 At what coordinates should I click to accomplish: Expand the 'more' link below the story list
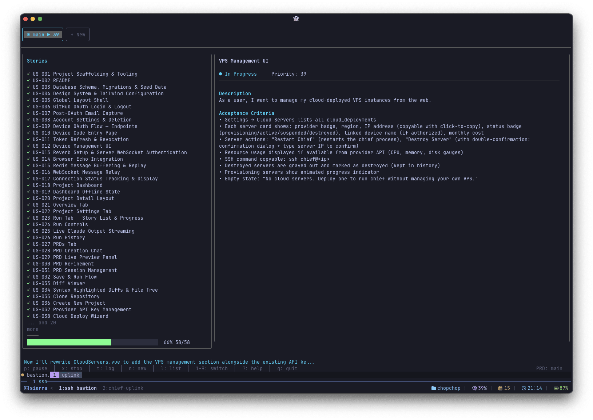tap(32, 329)
